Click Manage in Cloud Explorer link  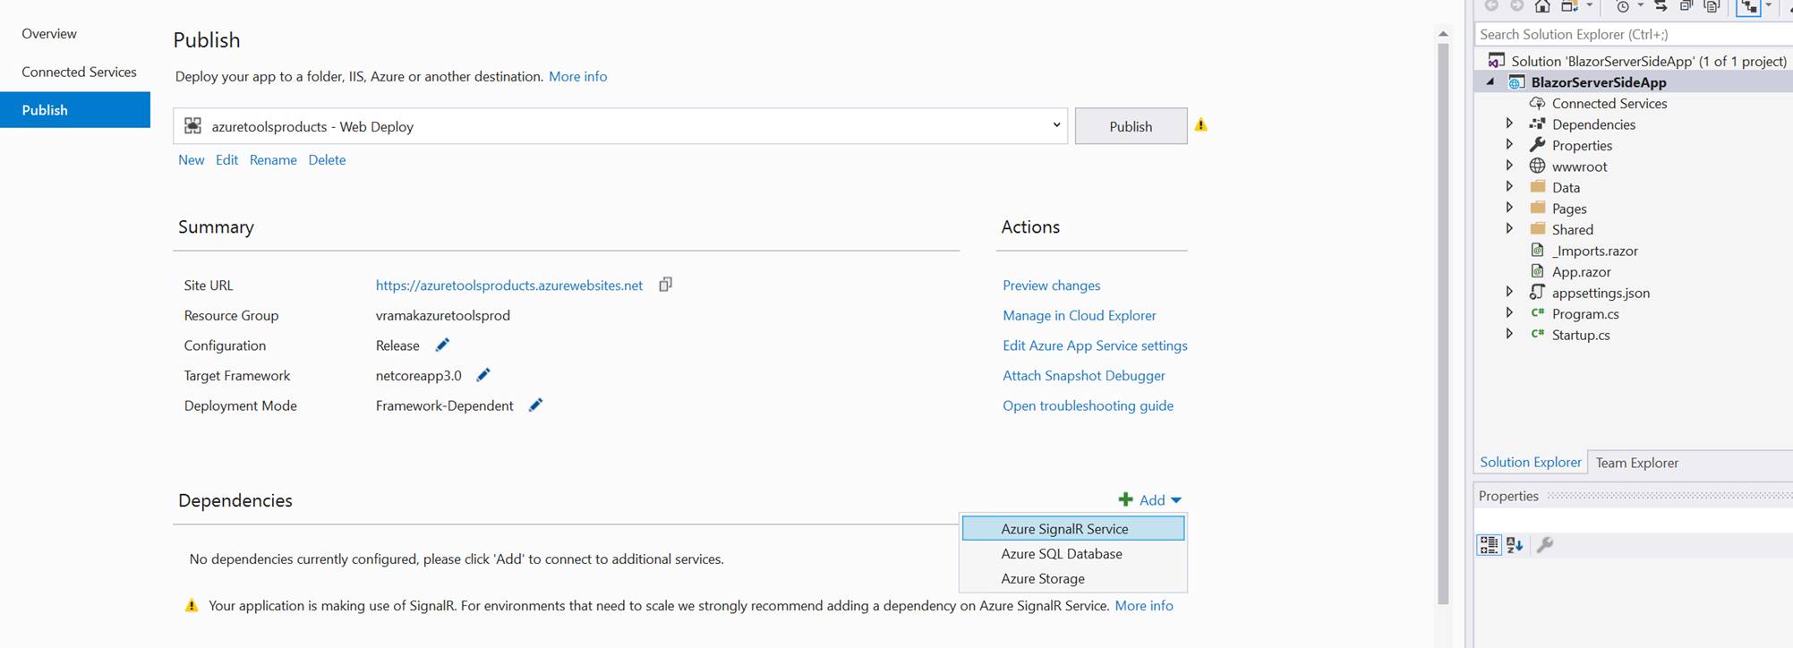pos(1079,315)
